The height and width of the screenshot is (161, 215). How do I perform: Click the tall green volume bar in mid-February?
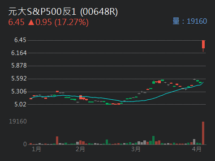pos(107,142)
